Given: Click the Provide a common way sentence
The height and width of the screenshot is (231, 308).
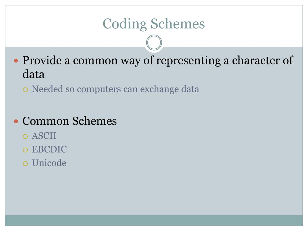Looking at the screenshot, I should pyautogui.click(x=158, y=67).
